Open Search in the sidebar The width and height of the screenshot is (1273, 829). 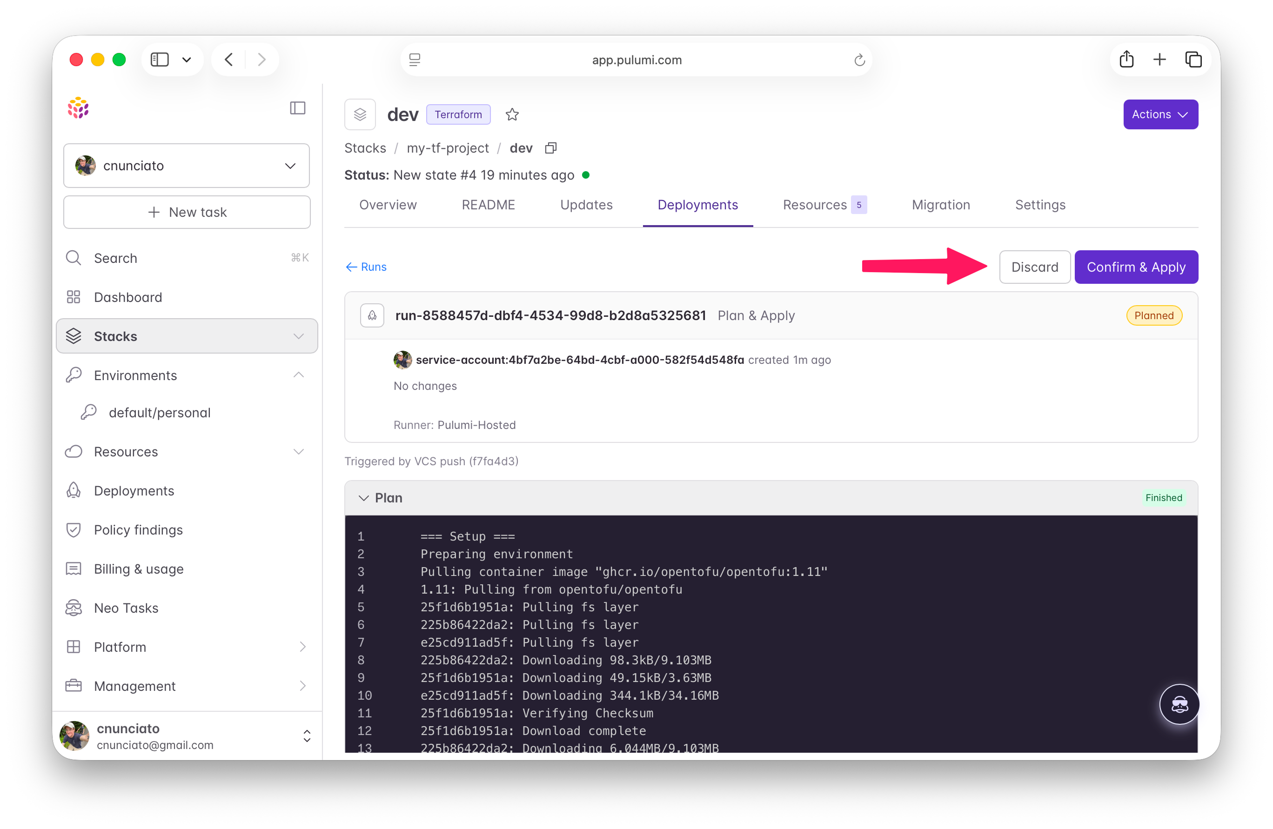(187, 258)
